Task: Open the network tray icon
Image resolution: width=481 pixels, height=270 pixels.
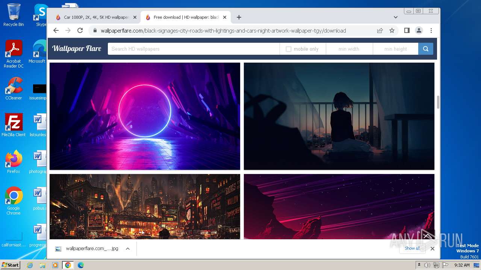Action: point(436,265)
